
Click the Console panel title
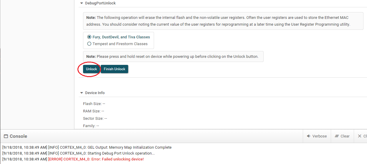coord(19,136)
